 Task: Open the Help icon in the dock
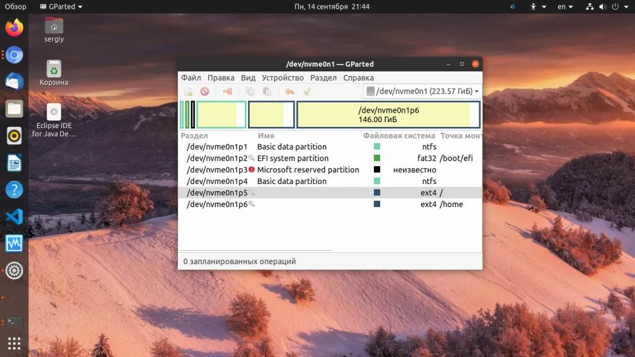14,190
